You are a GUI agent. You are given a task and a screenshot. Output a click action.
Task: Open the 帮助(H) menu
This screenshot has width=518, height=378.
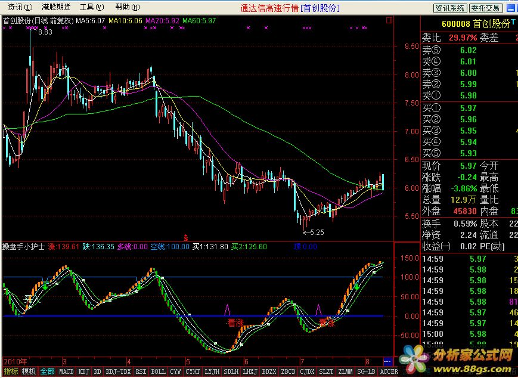point(128,7)
